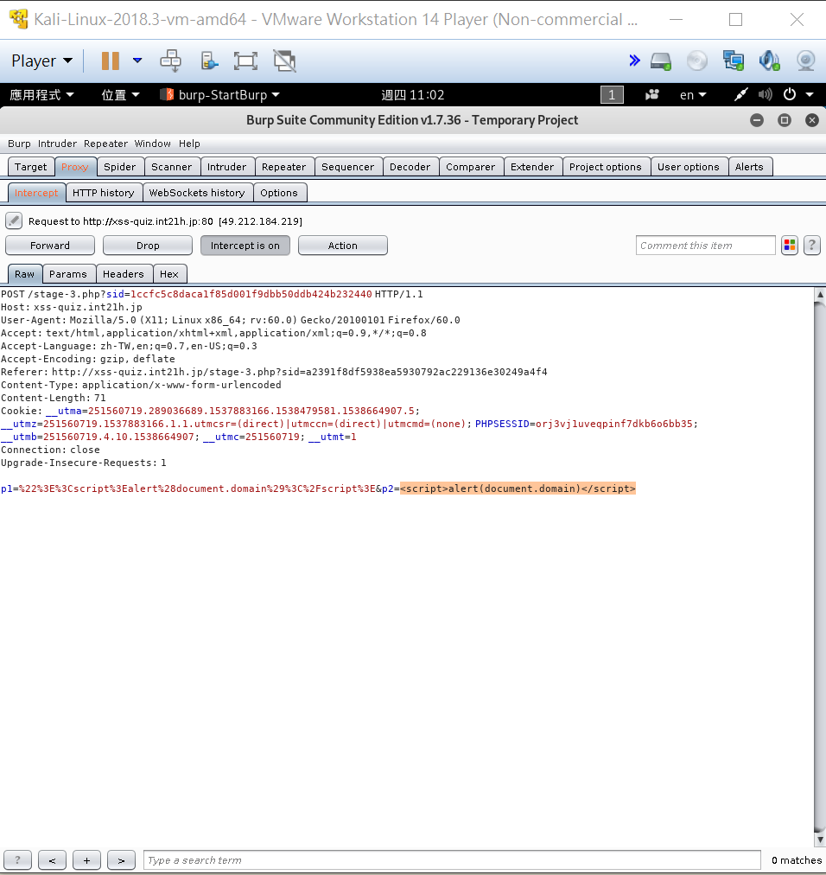Viewport: 826px width, 875px height.
Task: Open the Action button menu
Action: [x=343, y=246]
